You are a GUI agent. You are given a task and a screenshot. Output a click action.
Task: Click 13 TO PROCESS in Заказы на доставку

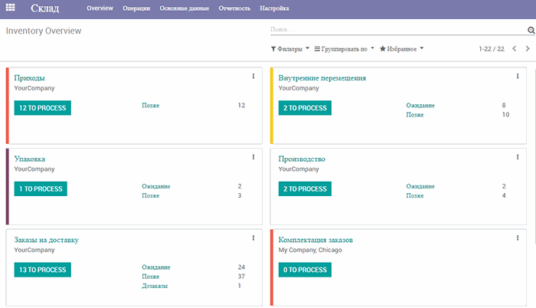point(42,270)
